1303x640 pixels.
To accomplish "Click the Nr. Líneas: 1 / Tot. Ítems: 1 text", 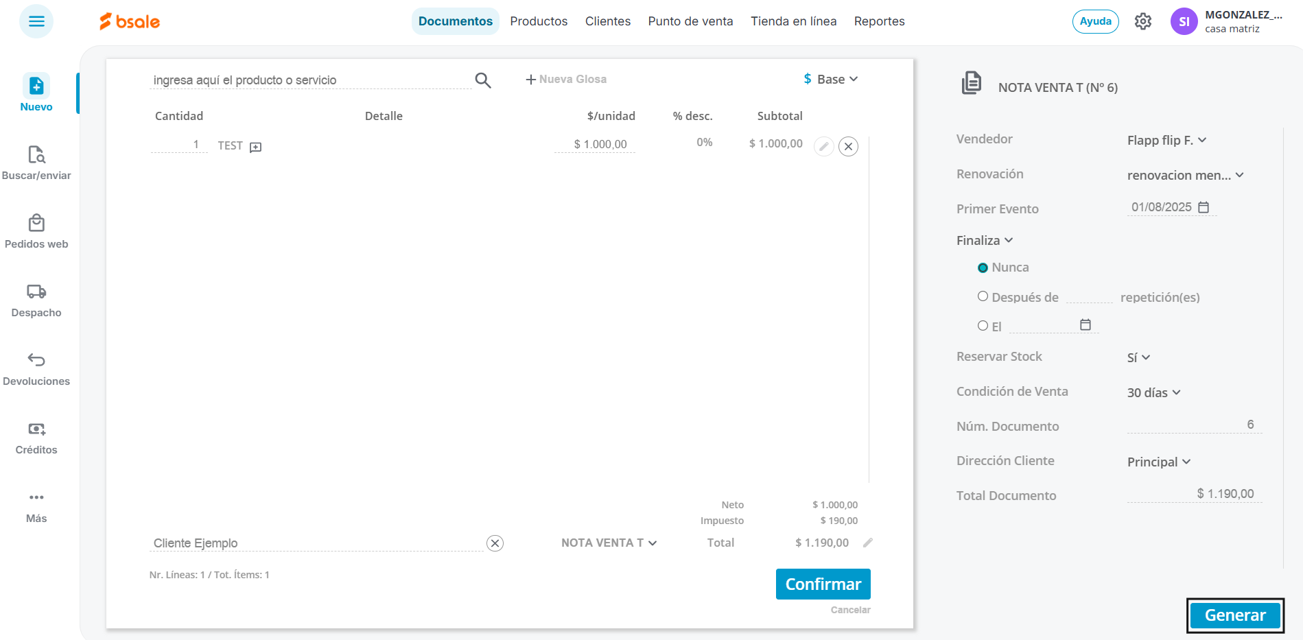I will pyautogui.click(x=209, y=575).
